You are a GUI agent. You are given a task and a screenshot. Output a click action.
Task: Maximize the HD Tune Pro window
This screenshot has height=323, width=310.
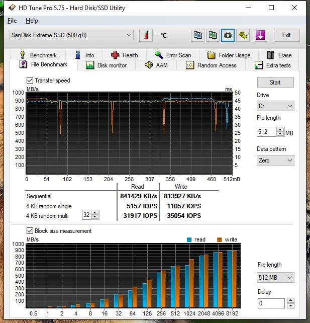point(271,8)
